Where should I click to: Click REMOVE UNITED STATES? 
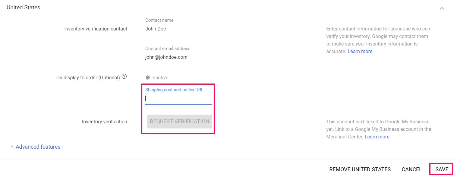360,169
